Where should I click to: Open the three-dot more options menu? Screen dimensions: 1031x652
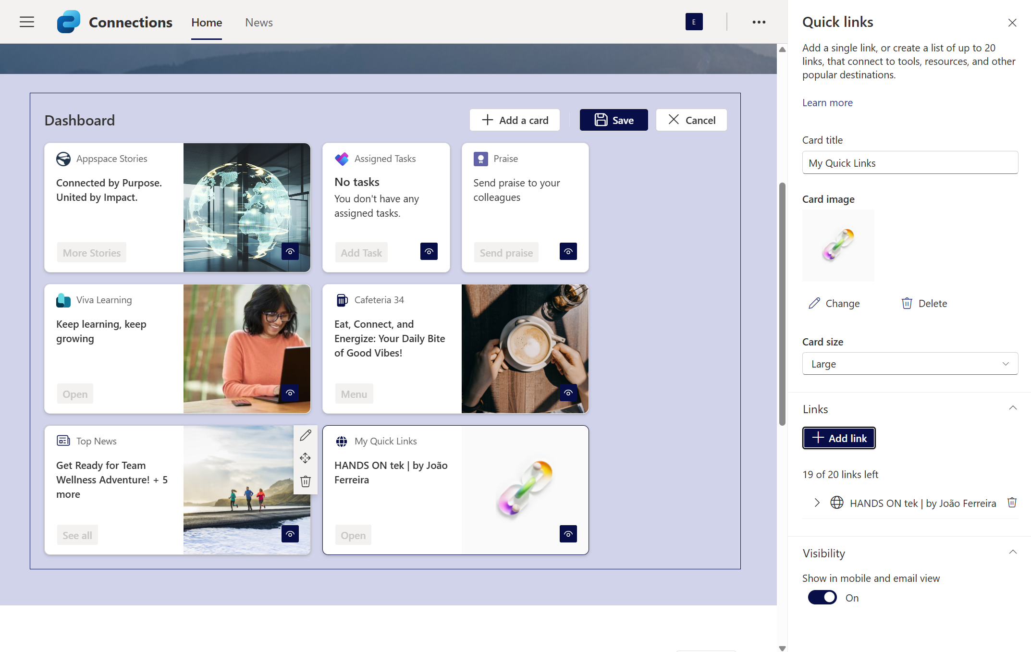(x=759, y=22)
